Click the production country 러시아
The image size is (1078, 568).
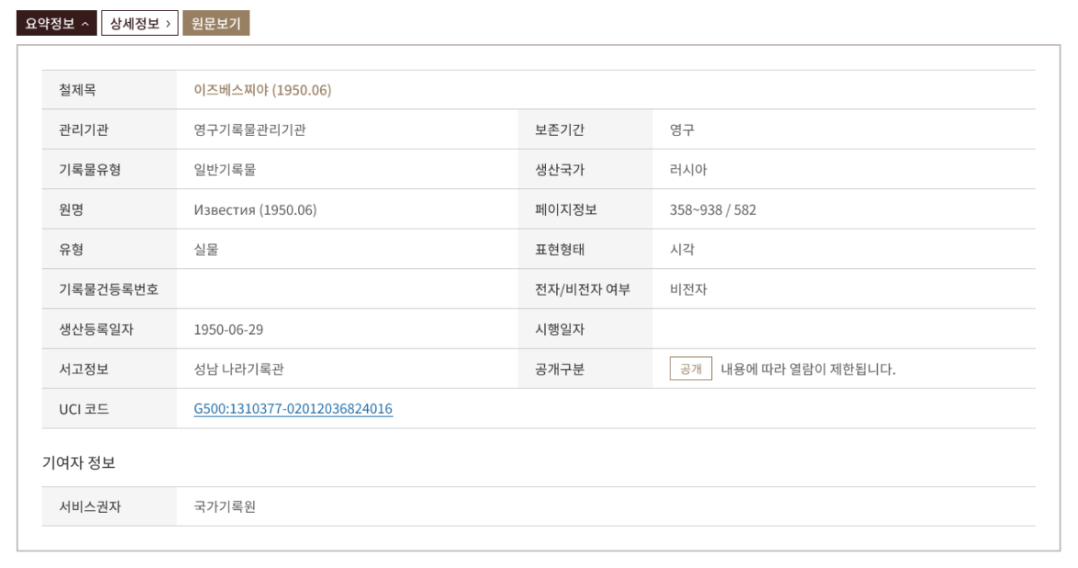[x=688, y=171]
